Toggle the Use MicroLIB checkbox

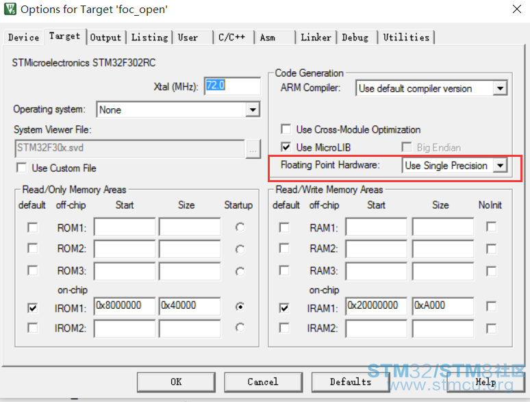286,147
